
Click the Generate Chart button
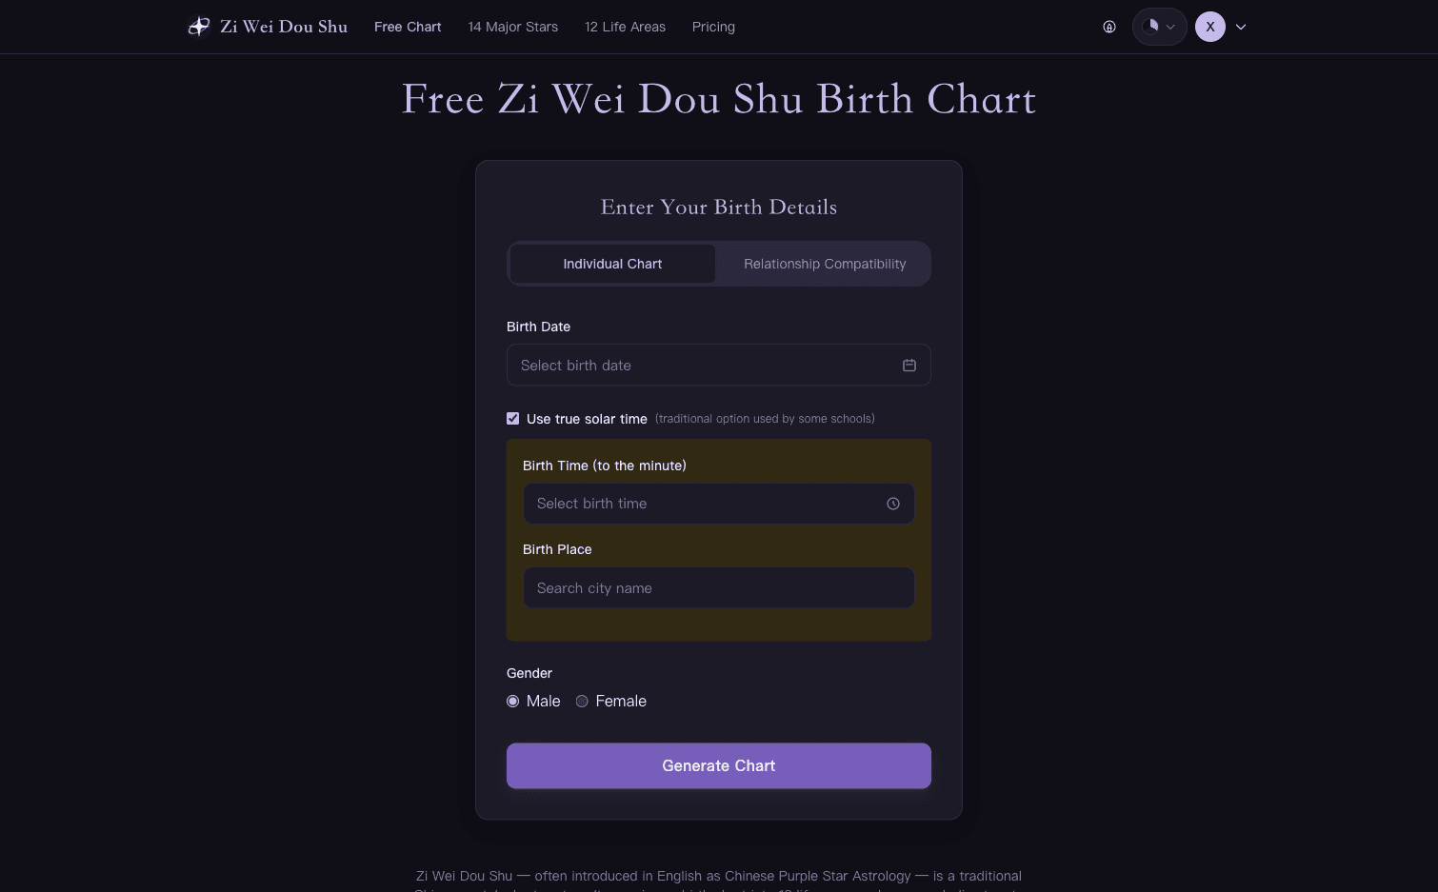(x=719, y=765)
